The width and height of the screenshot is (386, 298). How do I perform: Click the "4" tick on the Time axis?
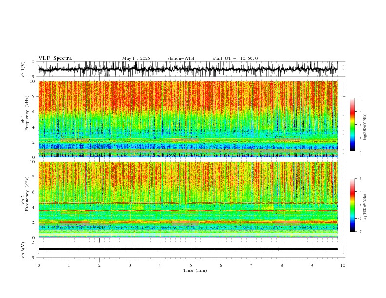point(160,265)
